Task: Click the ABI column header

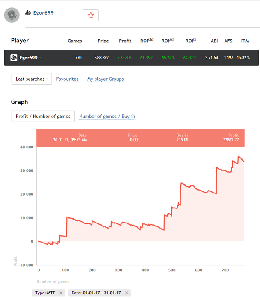Action: pyautogui.click(x=214, y=41)
